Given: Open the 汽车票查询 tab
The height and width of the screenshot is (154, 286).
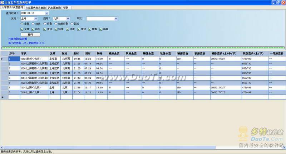Looking at the screenshot, I should (x=55, y=7).
